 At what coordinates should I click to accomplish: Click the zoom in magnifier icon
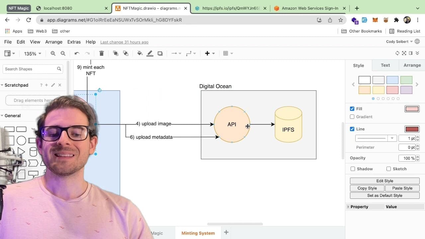point(53,53)
